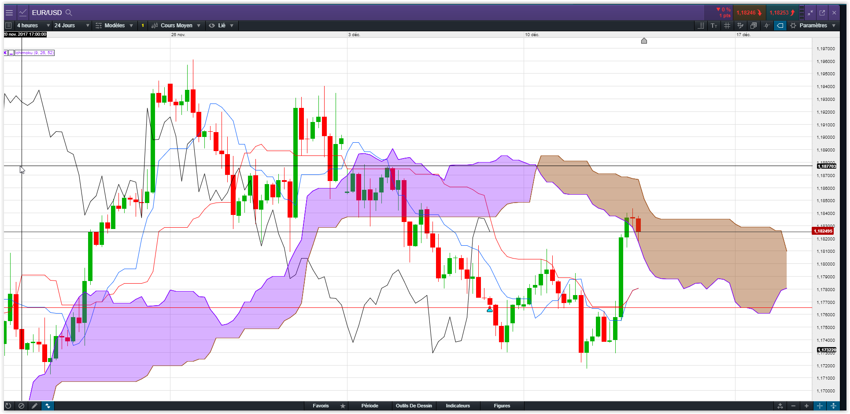Screen dimensions: 850x414
Task: Click the highlighted blue arrows icon at bottom left
Action: click(x=48, y=406)
